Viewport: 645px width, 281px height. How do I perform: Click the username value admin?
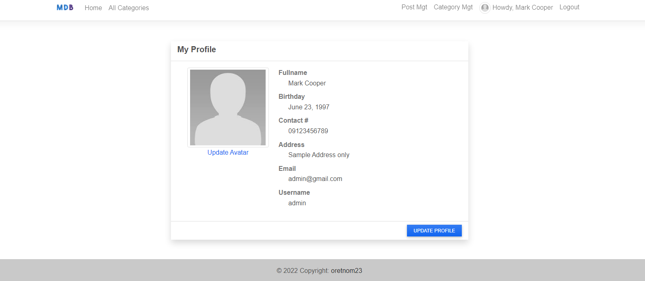pyautogui.click(x=297, y=203)
